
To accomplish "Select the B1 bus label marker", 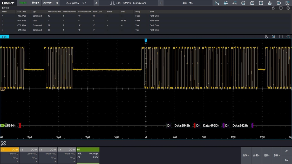I will click(2, 126).
